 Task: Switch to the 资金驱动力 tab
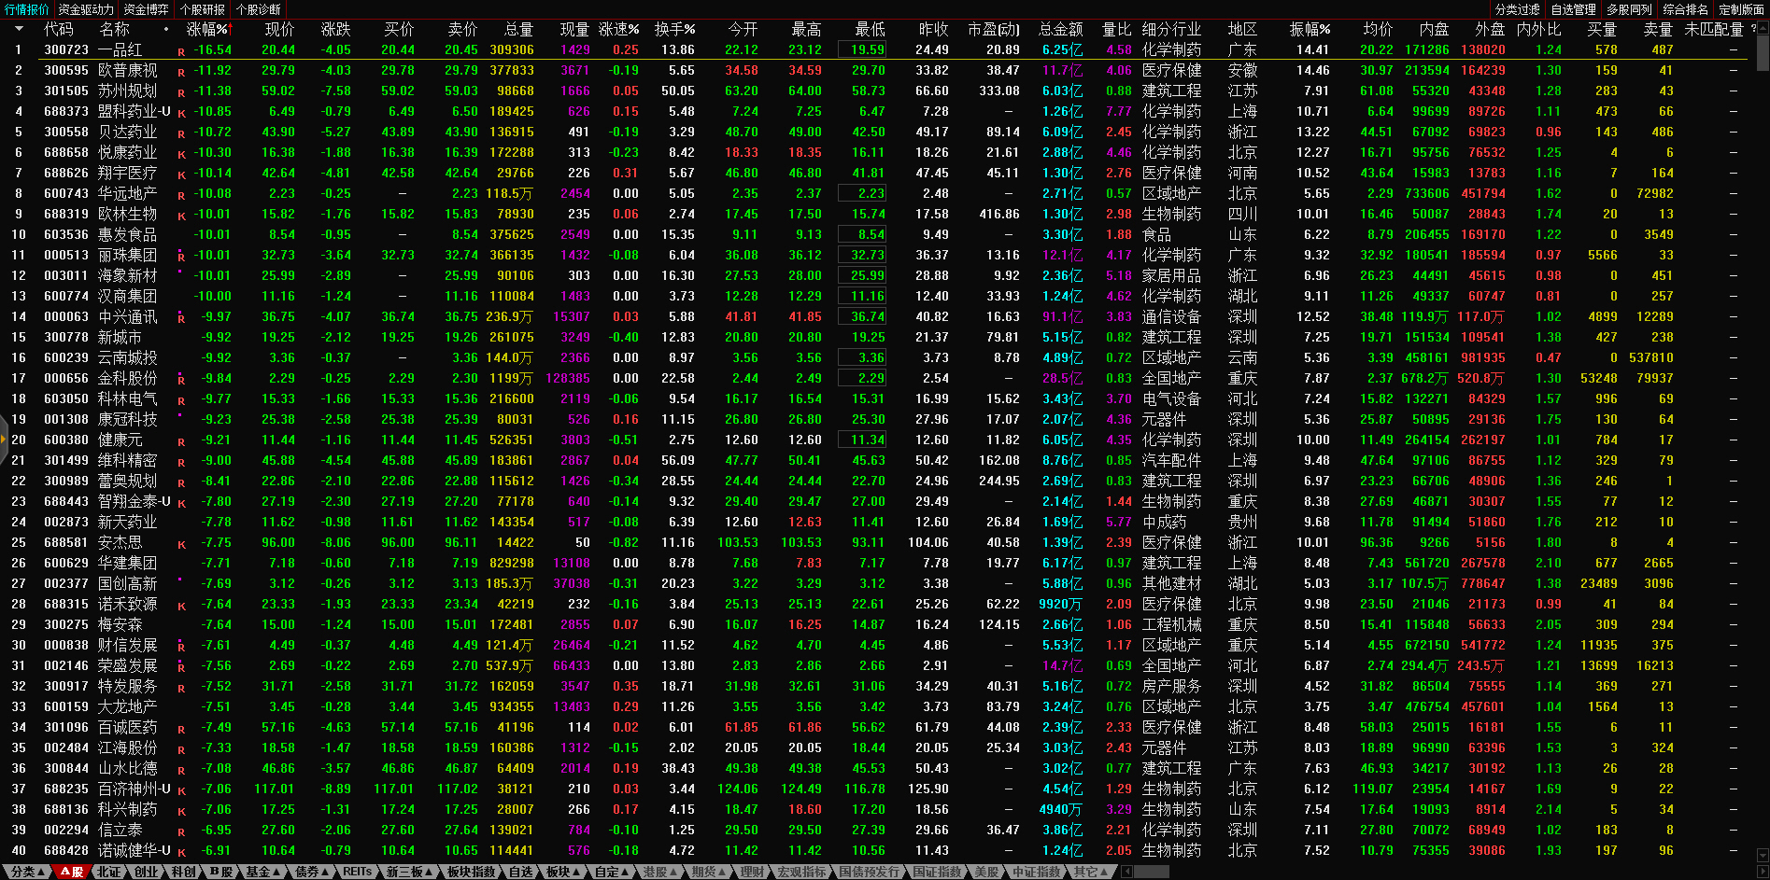[x=86, y=9]
